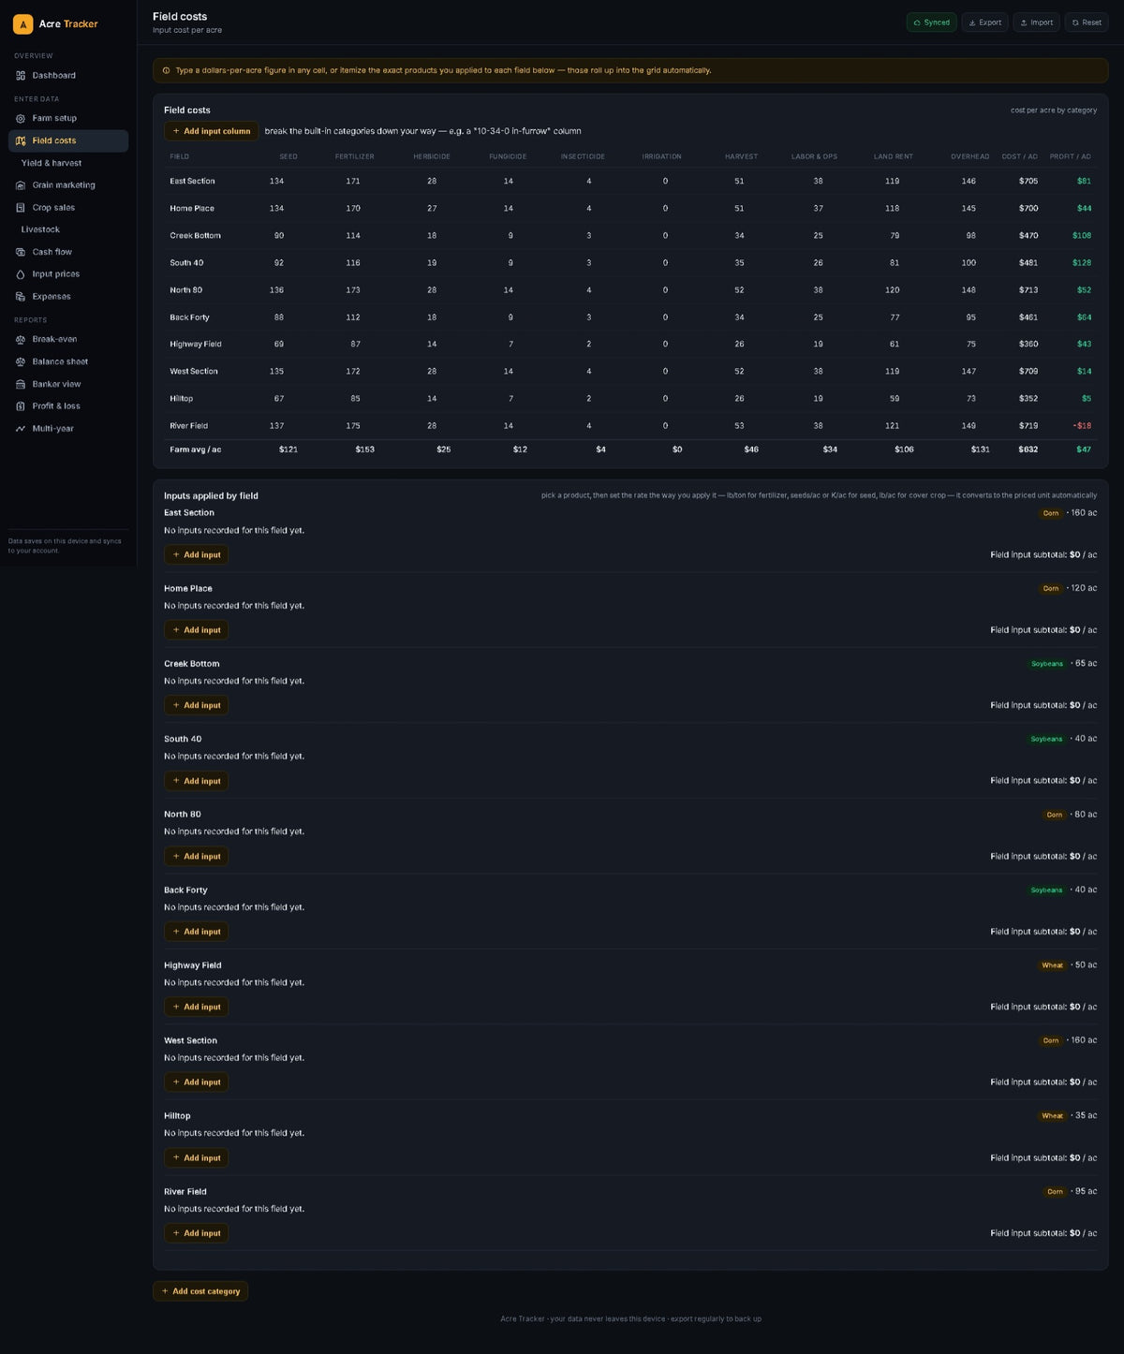Click the Profit & loss icon
1124x1354 pixels.
click(21, 406)
